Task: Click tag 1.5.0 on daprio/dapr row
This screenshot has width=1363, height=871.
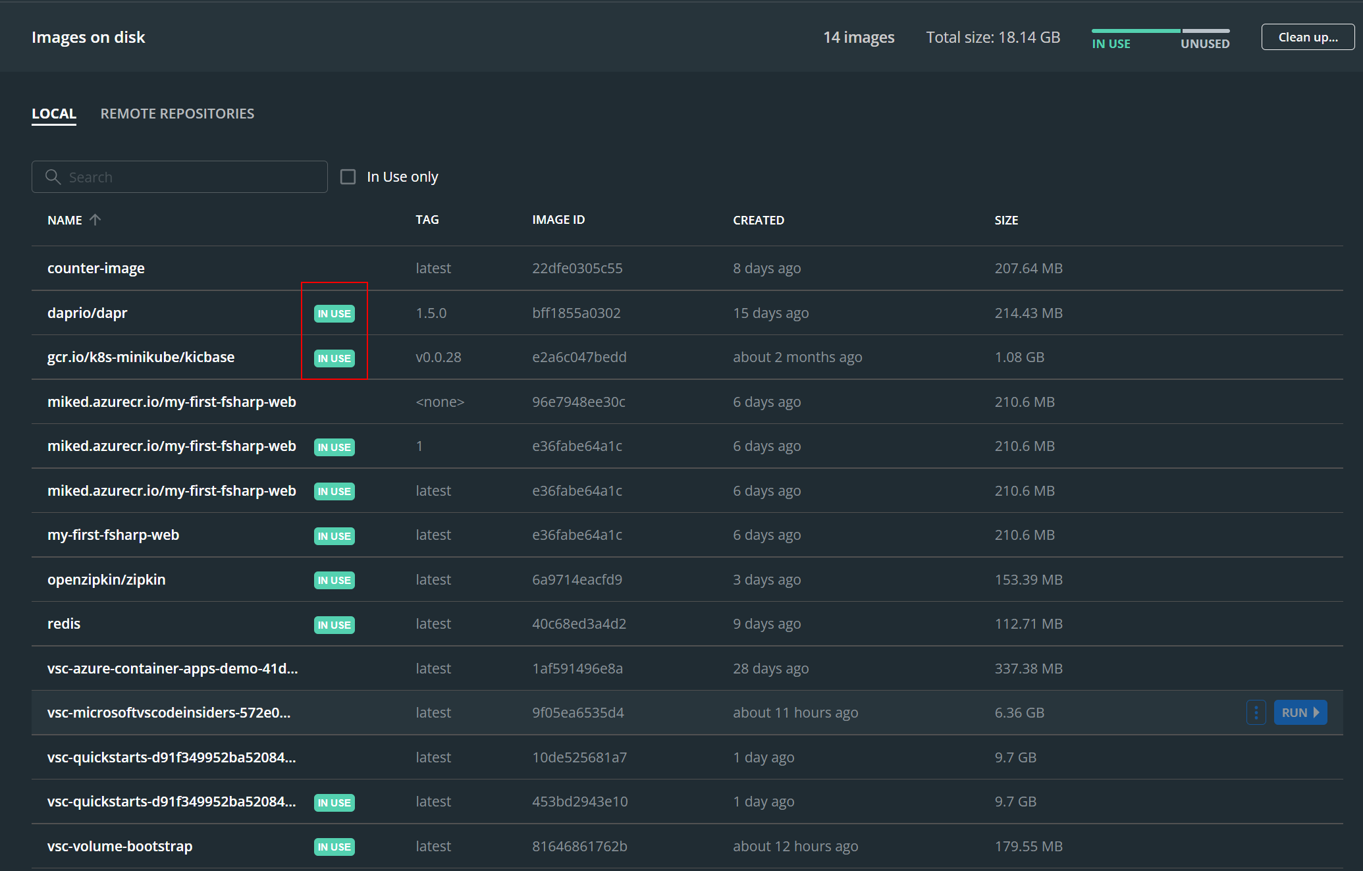Action: [431, 313]
